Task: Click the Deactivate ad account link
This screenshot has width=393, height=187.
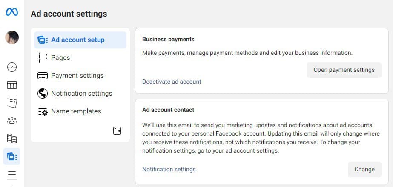Action: (172, 82)
